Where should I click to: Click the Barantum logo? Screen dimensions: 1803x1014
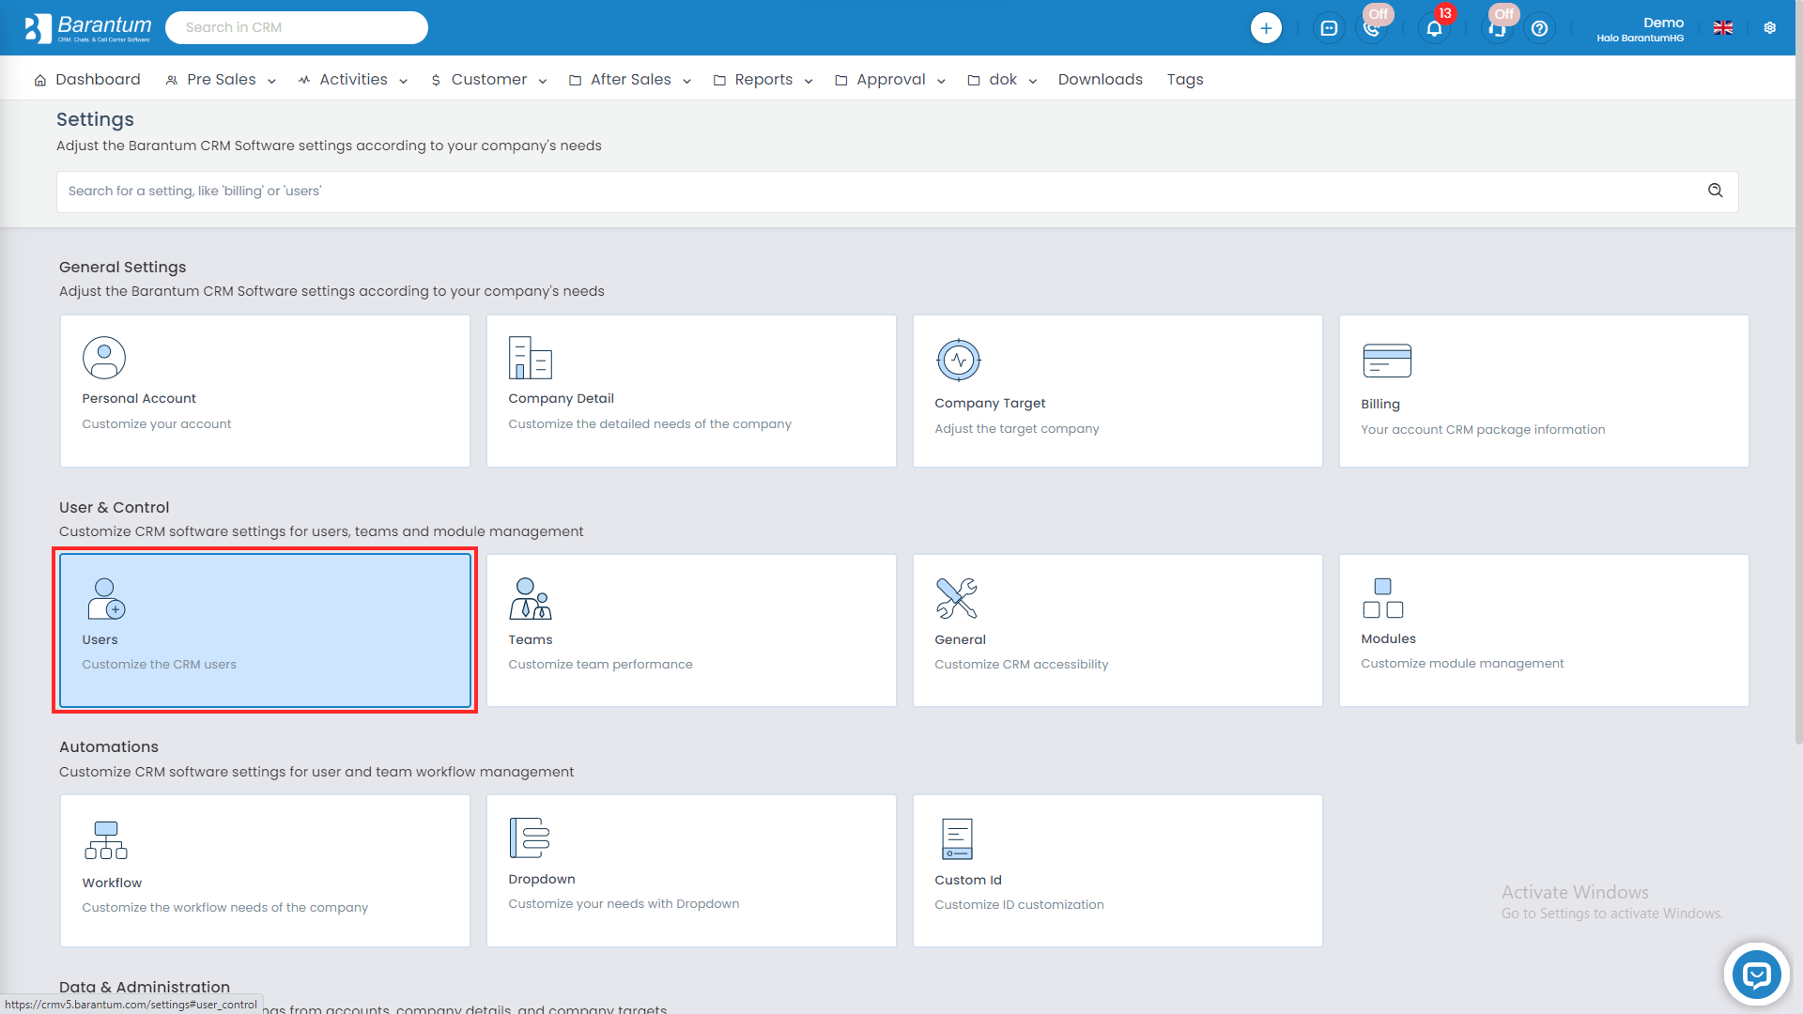pos(88,28)
